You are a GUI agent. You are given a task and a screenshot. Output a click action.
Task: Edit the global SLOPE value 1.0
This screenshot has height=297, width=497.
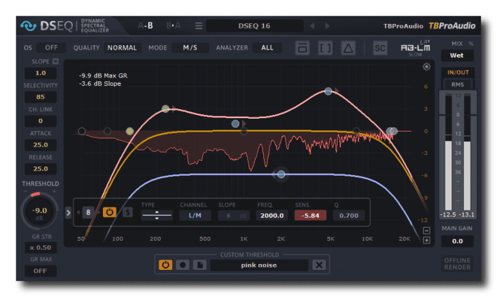[41, 73]
